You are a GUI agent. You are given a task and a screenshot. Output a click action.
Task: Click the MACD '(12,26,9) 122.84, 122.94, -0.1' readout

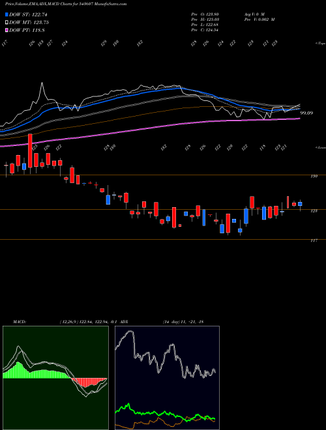(x=89, y=322)
